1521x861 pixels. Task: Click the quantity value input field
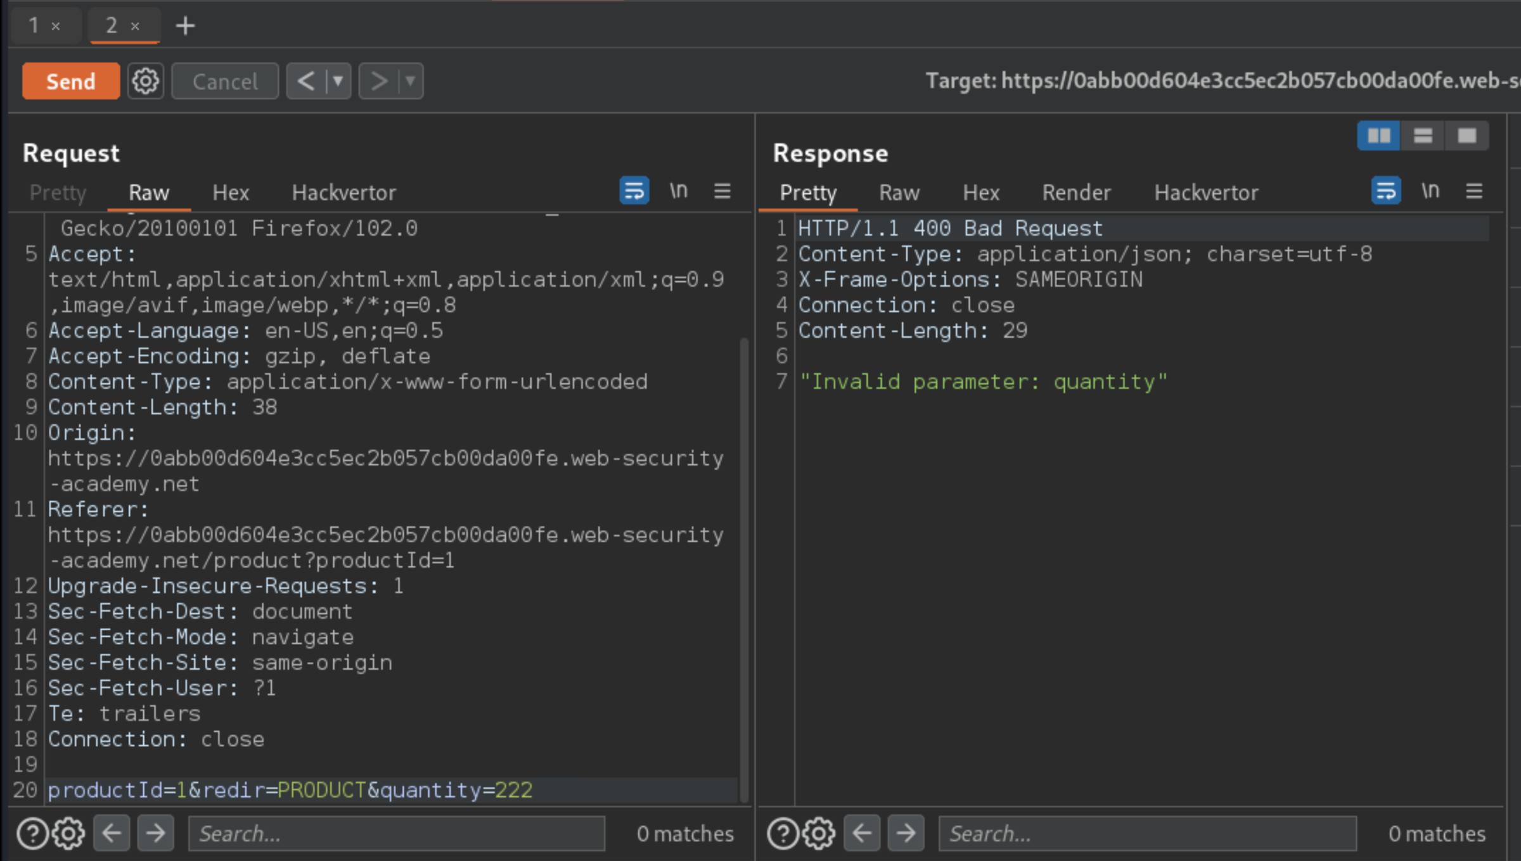[x=512, y=789]
